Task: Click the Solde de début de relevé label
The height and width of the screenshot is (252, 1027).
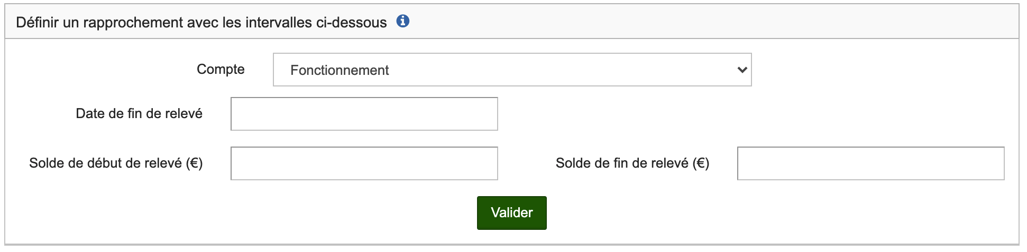Action: pos(116,163)
